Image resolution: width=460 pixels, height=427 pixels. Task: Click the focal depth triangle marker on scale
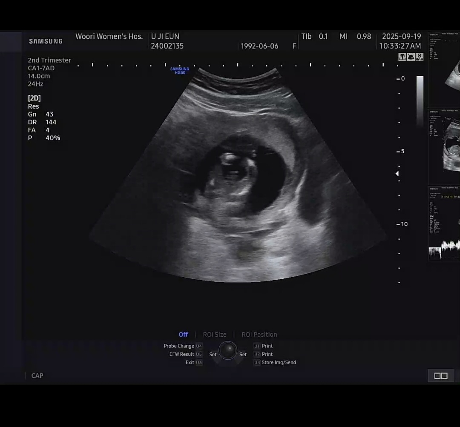pyautogui.click(x=397, y=174)
